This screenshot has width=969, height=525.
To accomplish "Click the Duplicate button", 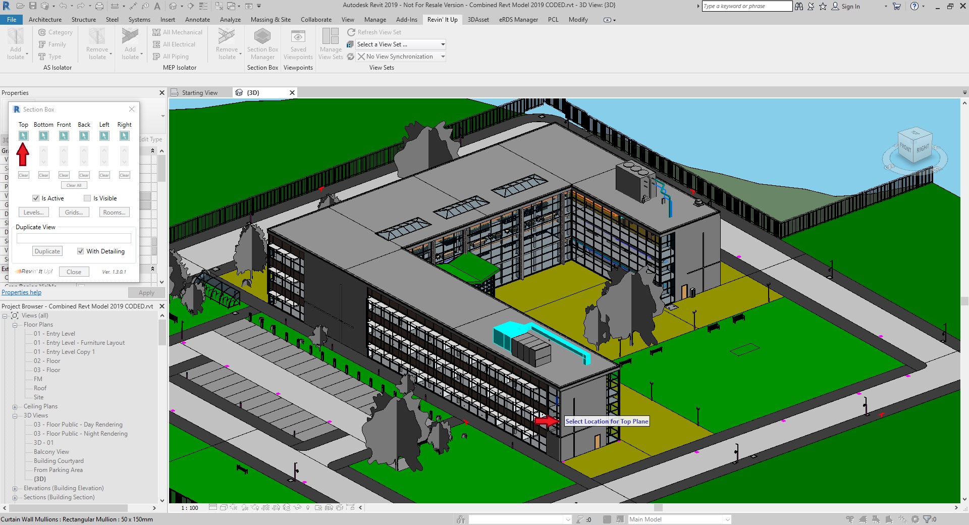I will coord(47,251).
